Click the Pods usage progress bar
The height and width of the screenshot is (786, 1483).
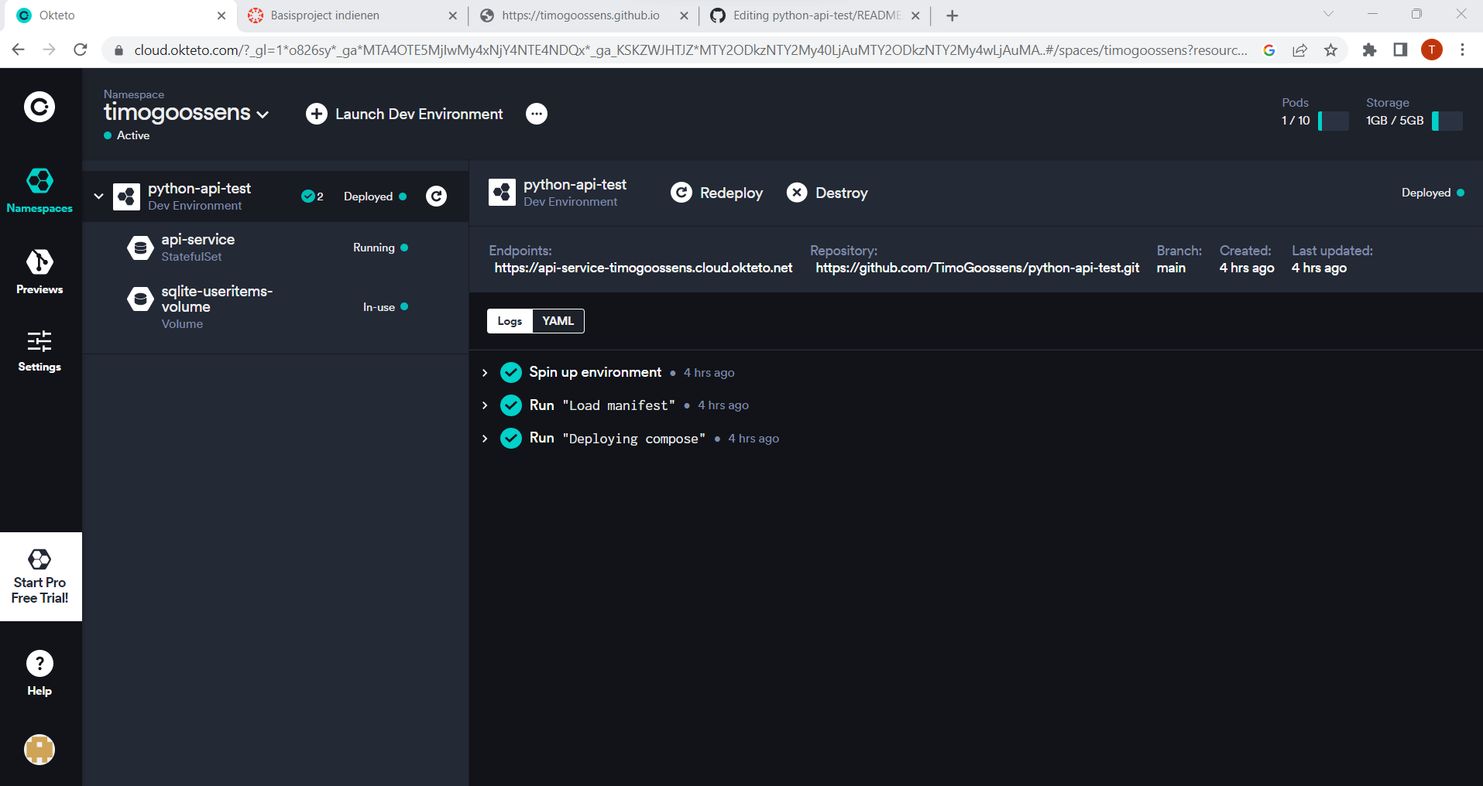coord(1334,121)
